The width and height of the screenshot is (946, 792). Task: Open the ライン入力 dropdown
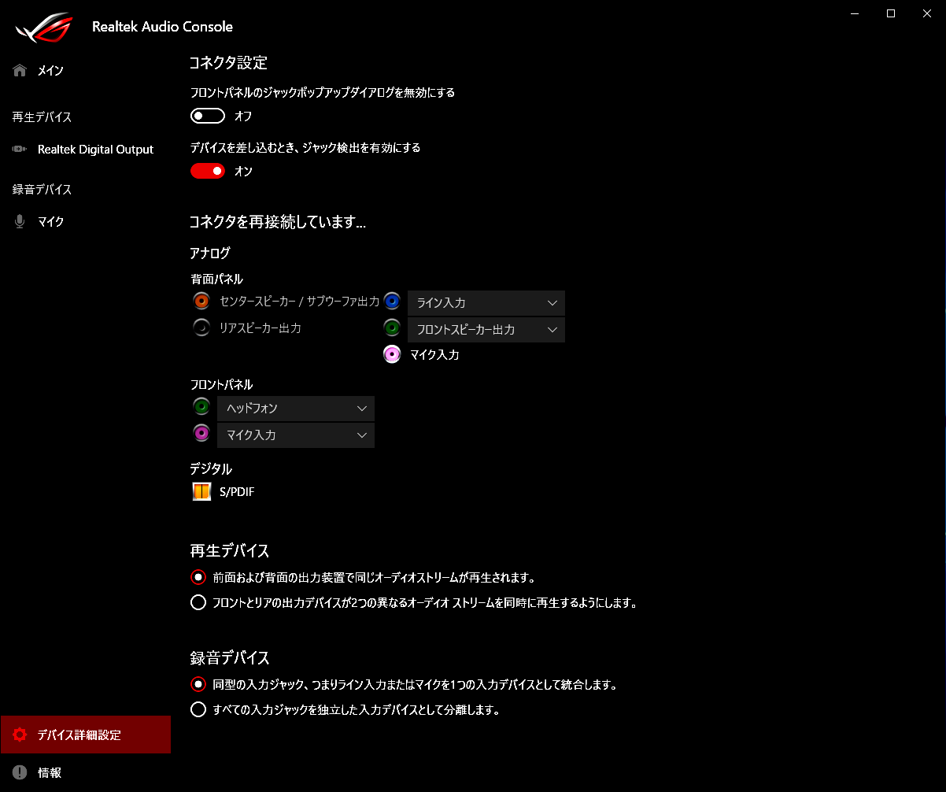click(x=486, y=303)
